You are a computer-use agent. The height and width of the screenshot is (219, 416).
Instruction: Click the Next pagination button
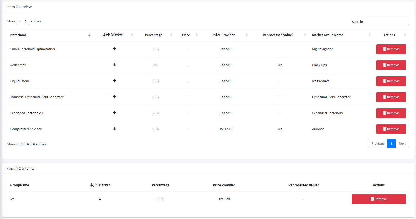tap(402, 144)
